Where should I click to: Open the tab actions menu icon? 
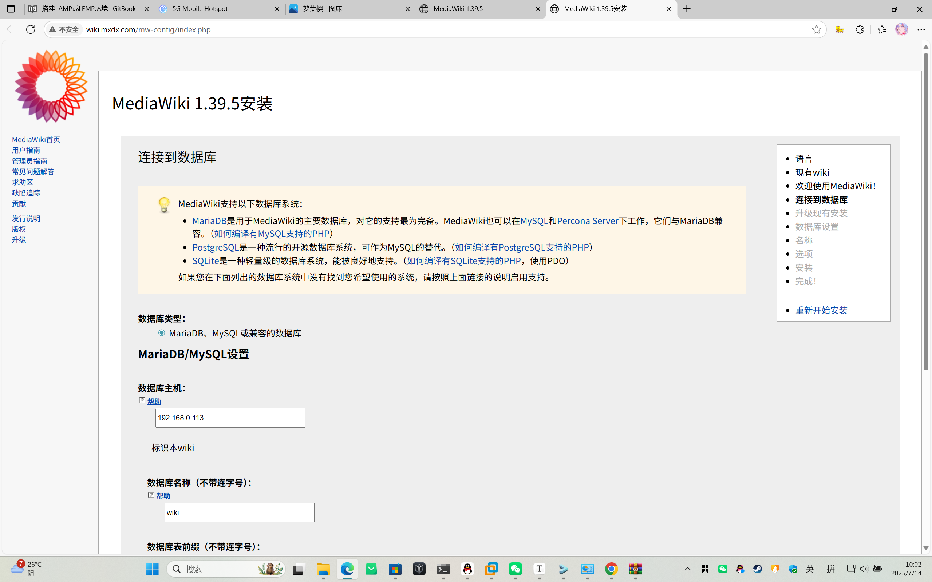11,8
